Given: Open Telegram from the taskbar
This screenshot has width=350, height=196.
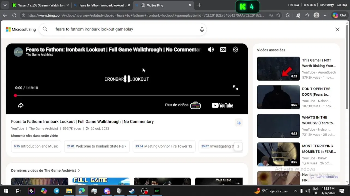Looking at the screenshot, I should tap(56, 191).
